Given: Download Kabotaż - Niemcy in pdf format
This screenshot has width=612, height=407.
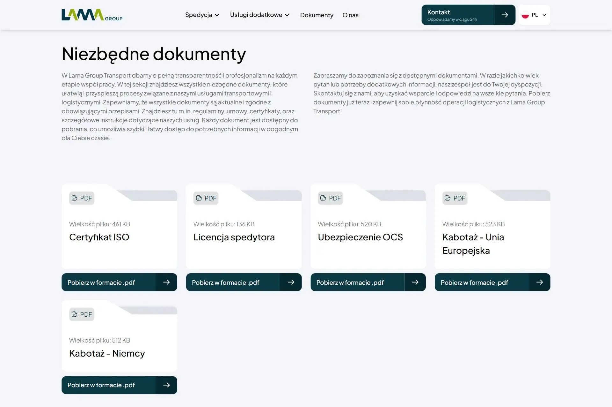Looking at the screenshot, I should (x=119, y=385).
